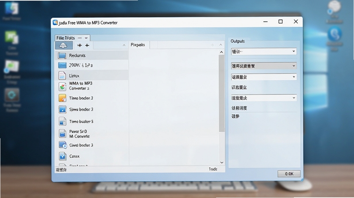Select the Redomxs list row

tap(92, 56)
